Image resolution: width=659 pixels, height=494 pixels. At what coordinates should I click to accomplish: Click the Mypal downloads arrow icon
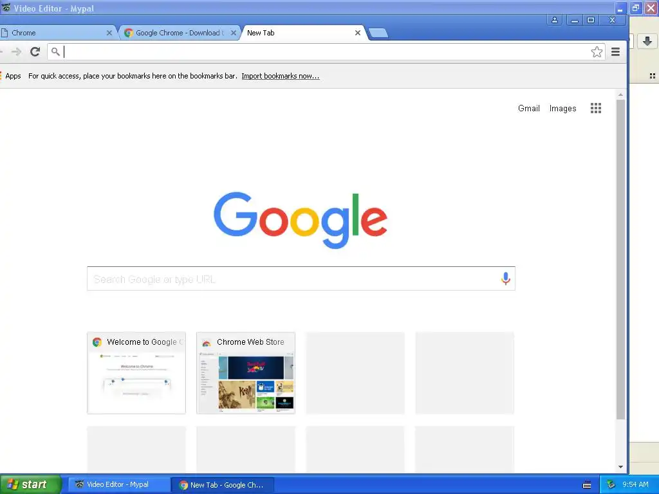[647, 41]
